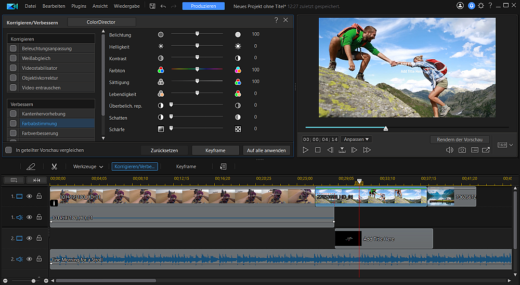Click the save project icon
The height and width of the screenshot is (285, 520).
[x=152, y=6]
